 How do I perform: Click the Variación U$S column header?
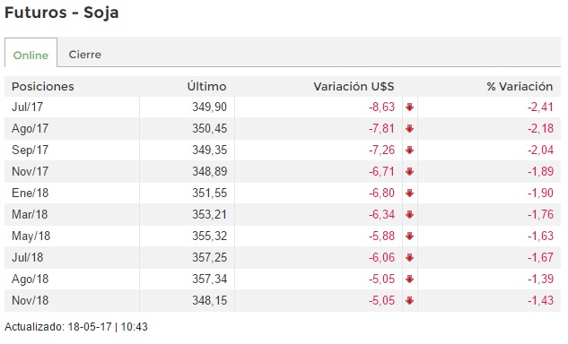(x=354, y=87)
